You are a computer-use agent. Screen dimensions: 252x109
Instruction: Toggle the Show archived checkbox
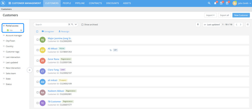click(82, 25)
